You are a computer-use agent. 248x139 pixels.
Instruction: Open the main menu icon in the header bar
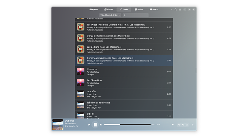[x=180, y=10]
